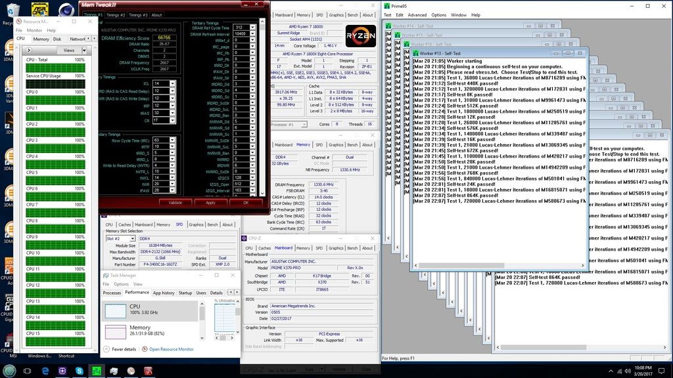Click Worker #14 window's Prime95 icon
The height and width of the screenshot is (378, 673).
(388, 26)
